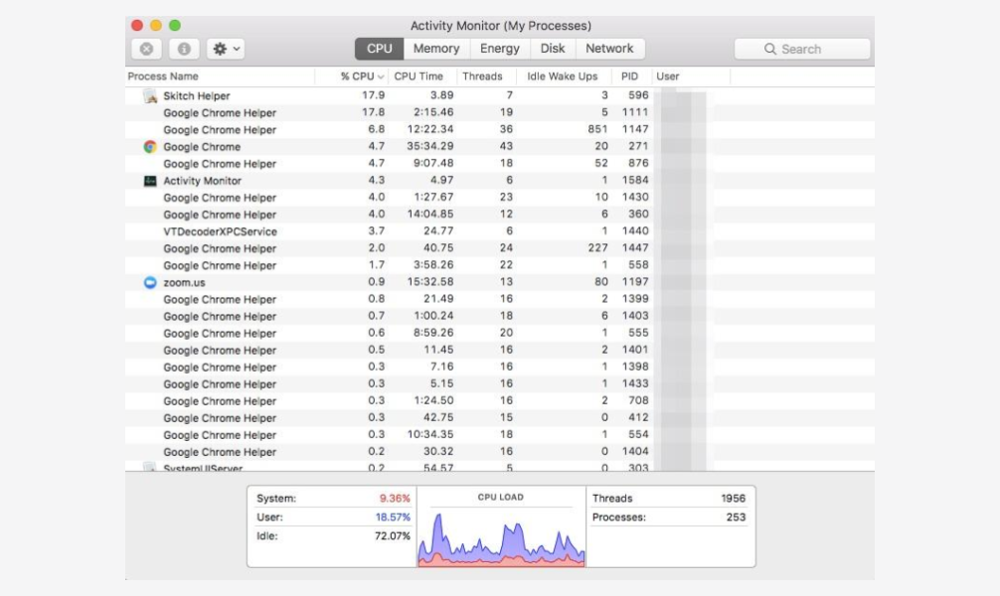Click the System 9.36% value

click(x=395, y=499)
